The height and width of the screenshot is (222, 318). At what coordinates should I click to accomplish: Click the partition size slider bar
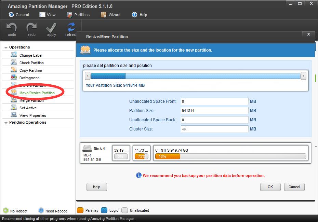pos(195,76)
